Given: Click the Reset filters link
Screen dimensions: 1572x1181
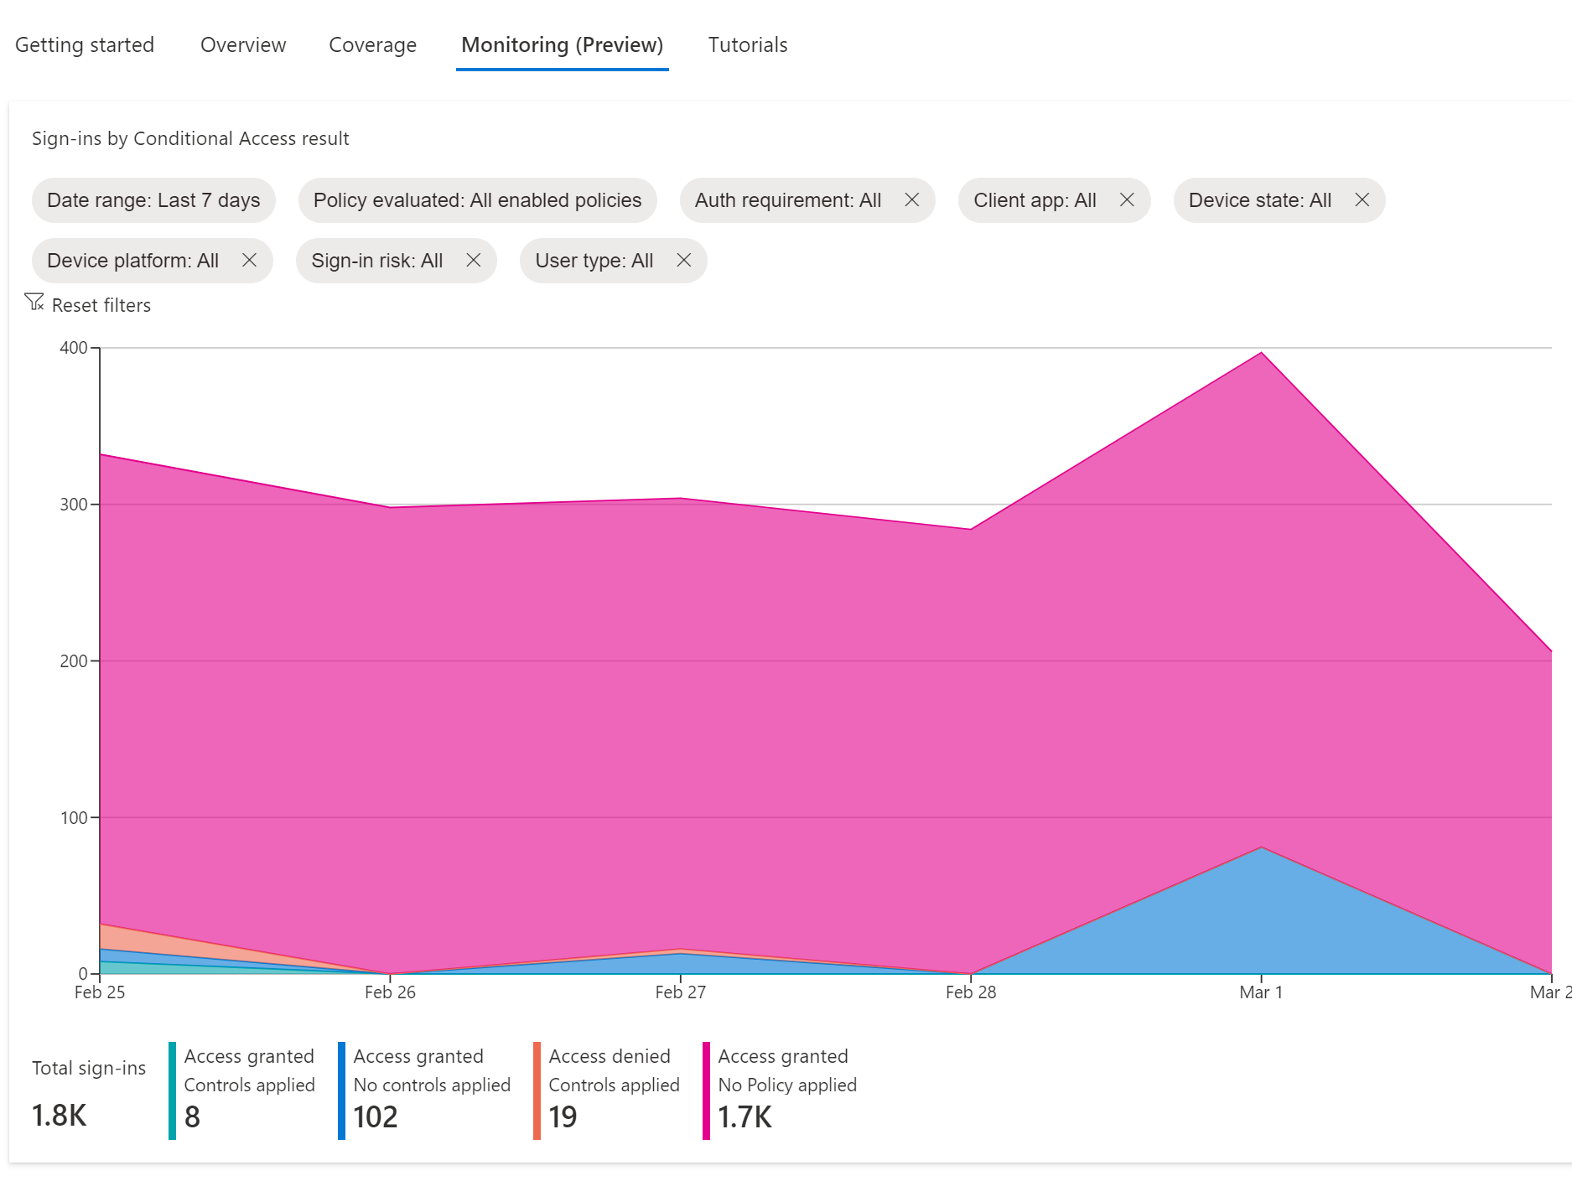Looking at the screenshot, I should (101, 306).
